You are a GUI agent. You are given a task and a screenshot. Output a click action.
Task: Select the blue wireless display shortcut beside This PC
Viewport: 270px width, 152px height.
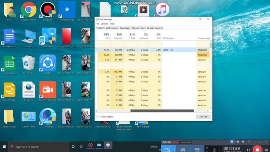click(48, 38)
